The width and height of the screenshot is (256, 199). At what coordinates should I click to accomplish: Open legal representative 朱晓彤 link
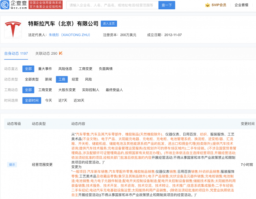(x=69, y=35)
